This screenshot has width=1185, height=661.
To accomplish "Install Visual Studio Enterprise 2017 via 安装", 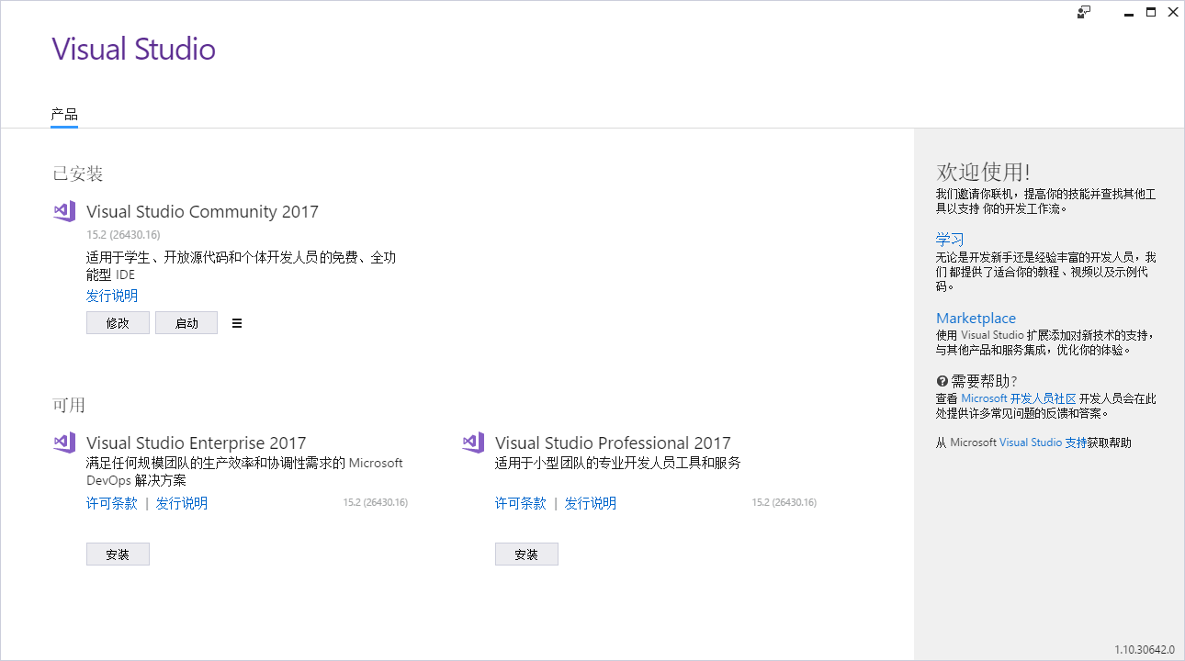I will coord(118,555).
